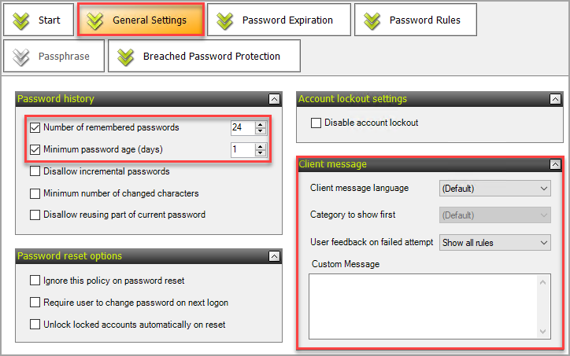Enable Disallow incremental passwords checkbox

tap(35, 171)
